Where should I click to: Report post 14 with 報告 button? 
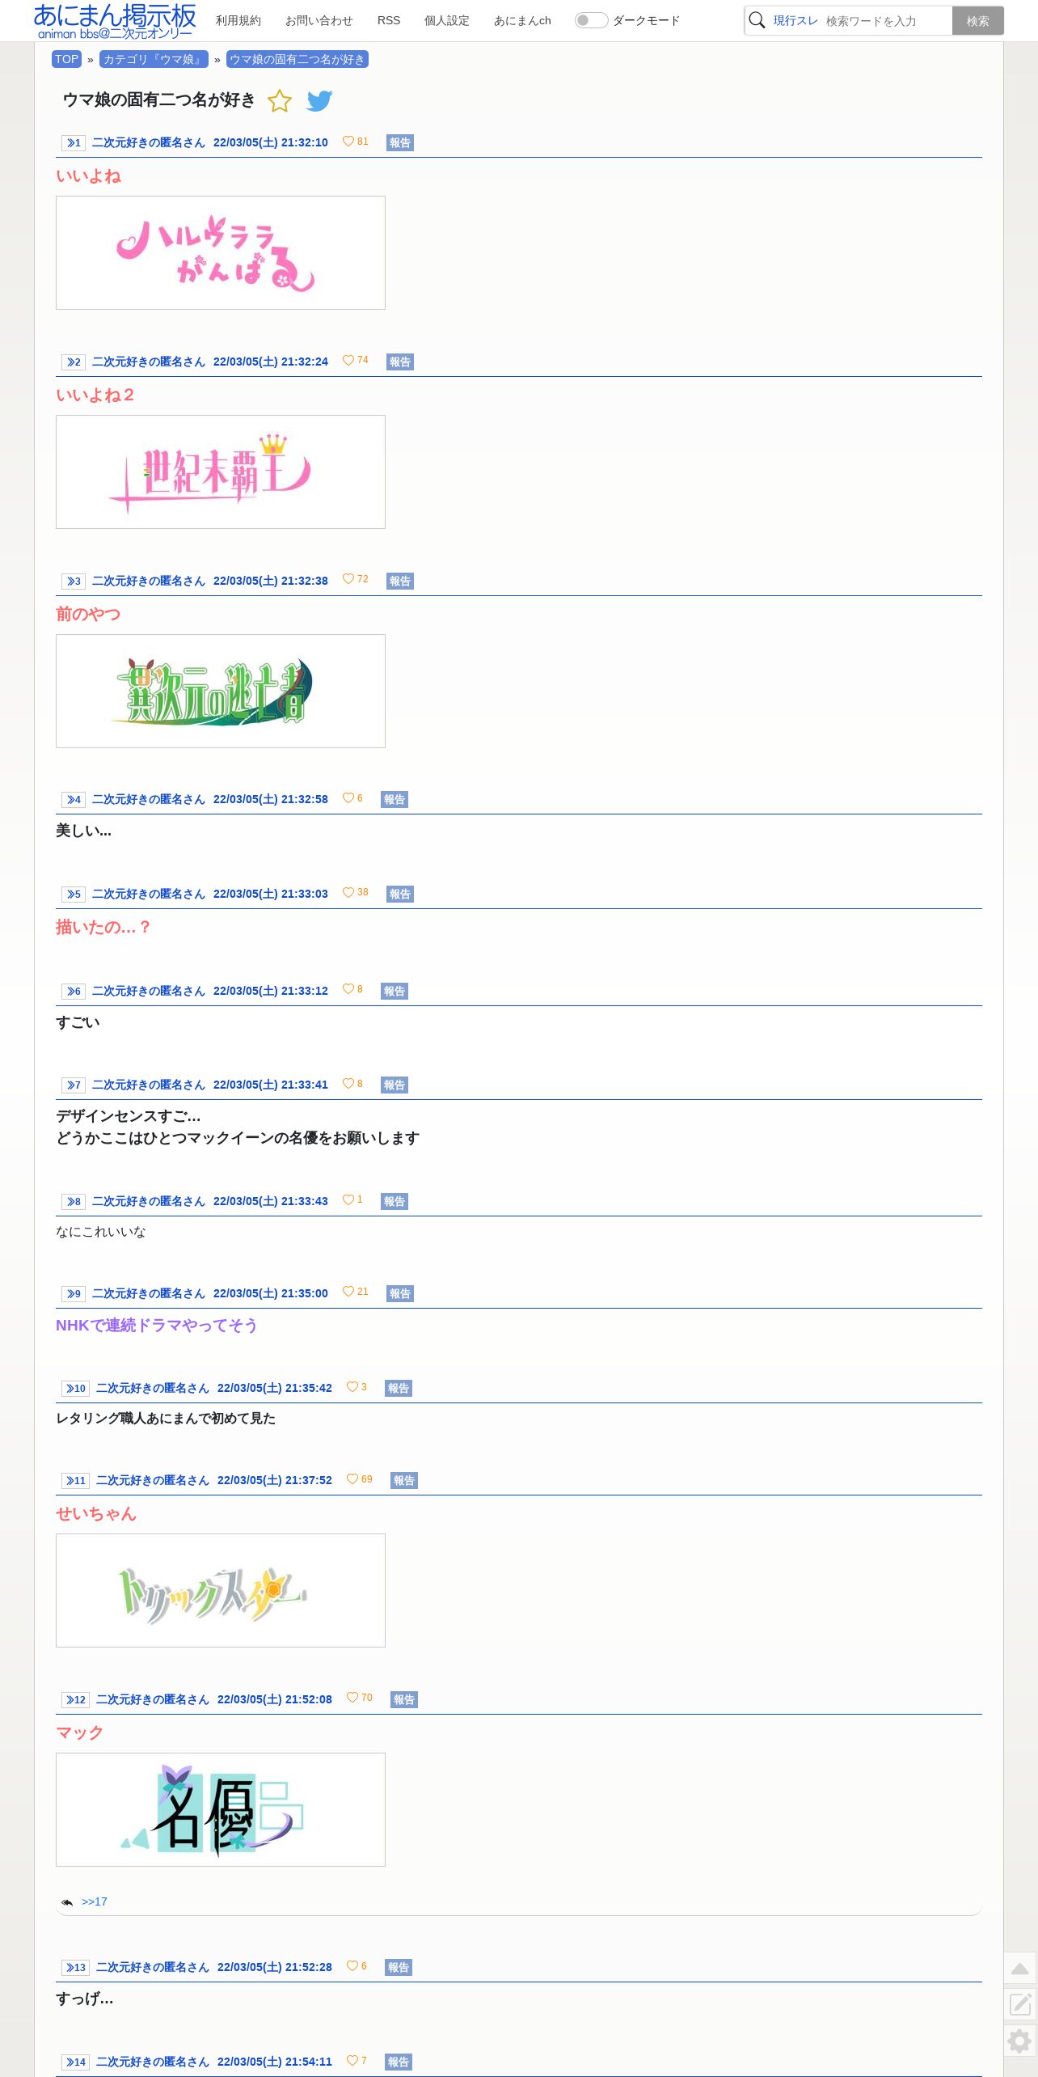click(x=399, y=2062)
